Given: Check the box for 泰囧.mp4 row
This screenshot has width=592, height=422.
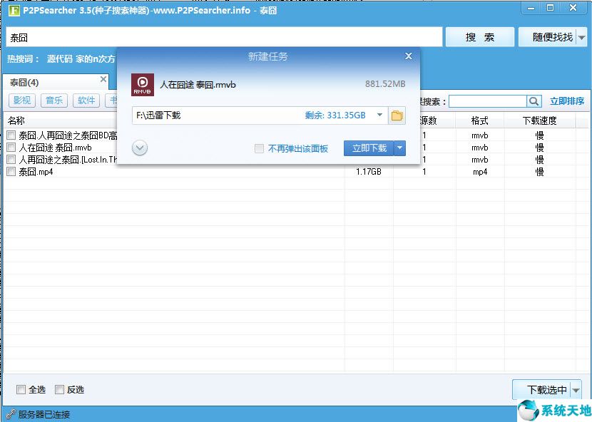Looking at the screenshot, I should click(x=11, y=171).
